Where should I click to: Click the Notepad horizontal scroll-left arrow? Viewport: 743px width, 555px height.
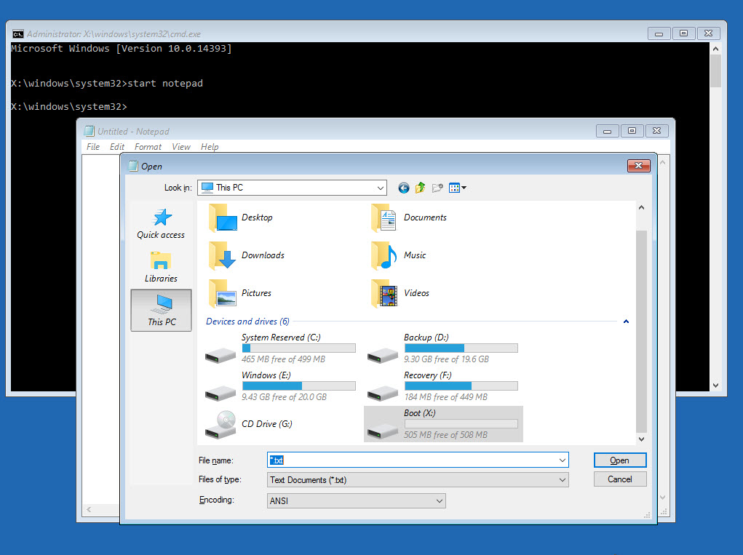(89, 510)
